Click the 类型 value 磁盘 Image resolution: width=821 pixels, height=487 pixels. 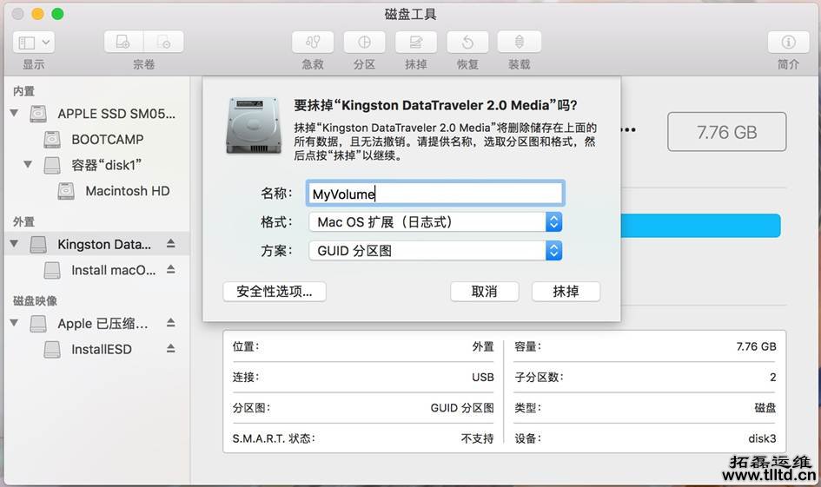(x=765, y=407)
